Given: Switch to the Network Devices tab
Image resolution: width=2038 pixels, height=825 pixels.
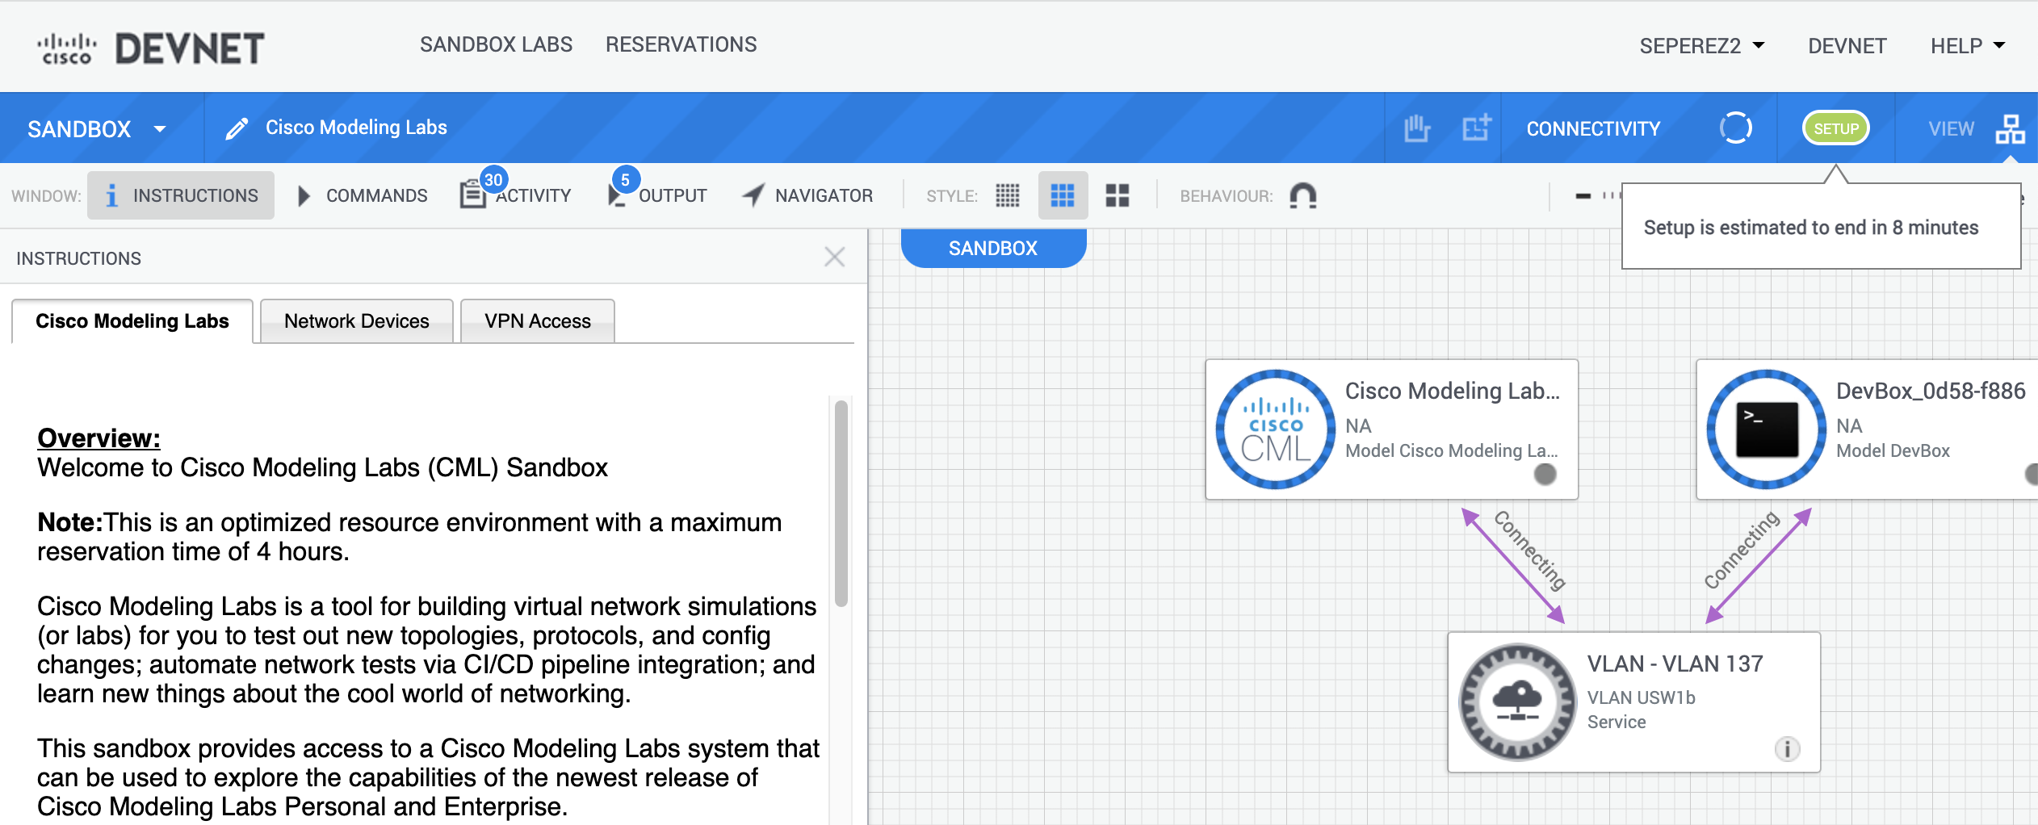Looking at the screenshot, I should pos(356,321).
